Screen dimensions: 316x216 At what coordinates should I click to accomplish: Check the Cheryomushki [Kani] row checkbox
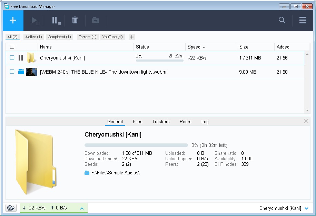12,58
